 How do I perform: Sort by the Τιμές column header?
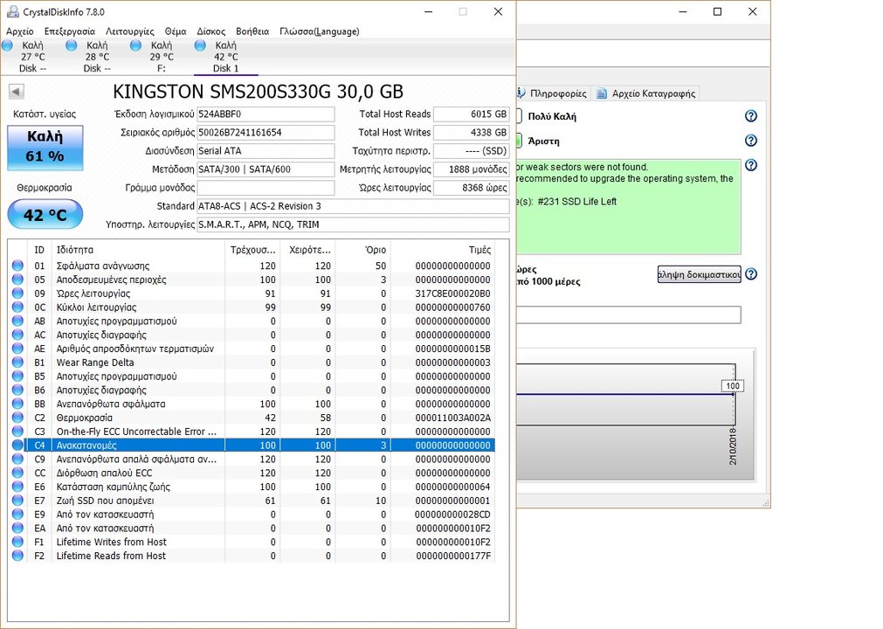tap(443, 250)
